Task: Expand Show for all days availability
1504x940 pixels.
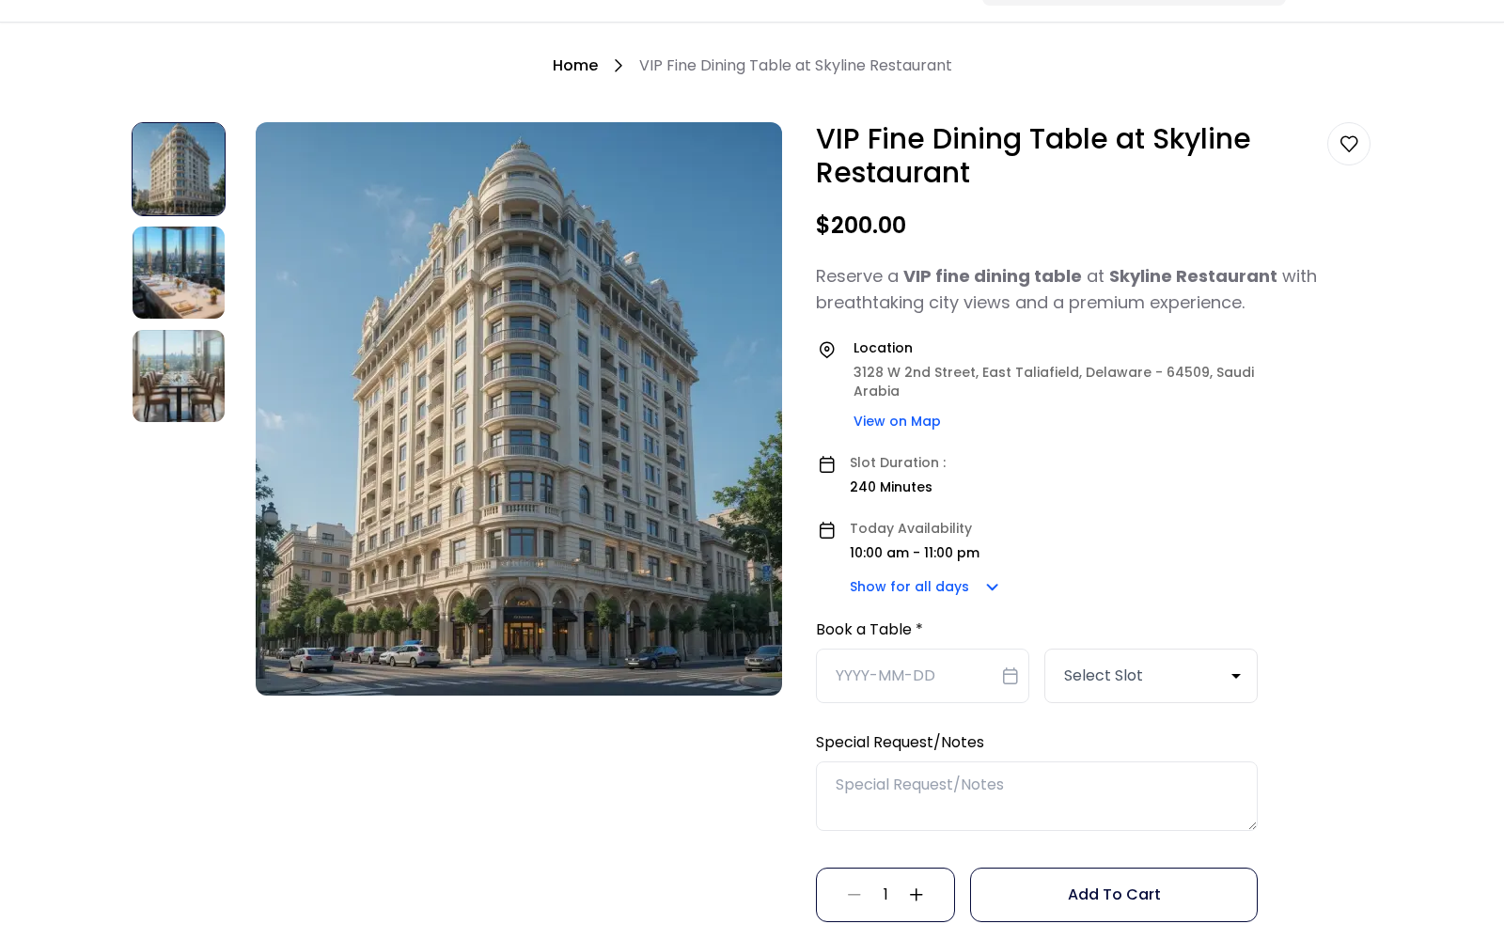Action: pyautogui.click(x=924, y=587)
